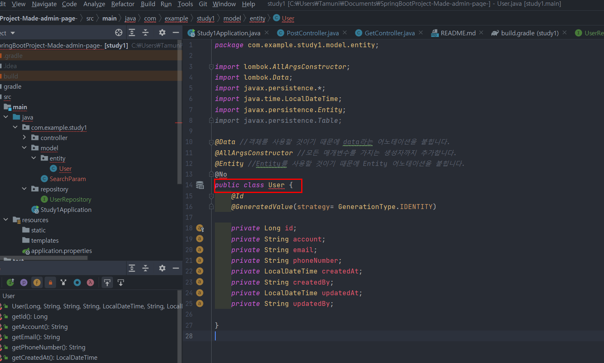Close the Study1Application.java tab

pyautogui.click(x=267, y=32)
